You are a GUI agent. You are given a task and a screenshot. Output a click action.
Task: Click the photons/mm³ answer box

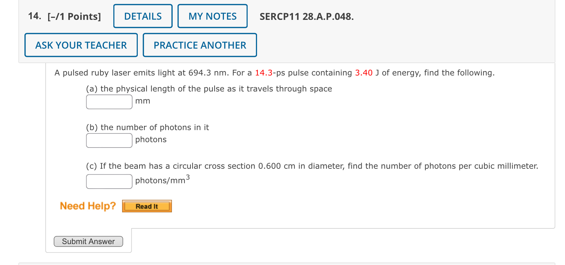(109, 181)
